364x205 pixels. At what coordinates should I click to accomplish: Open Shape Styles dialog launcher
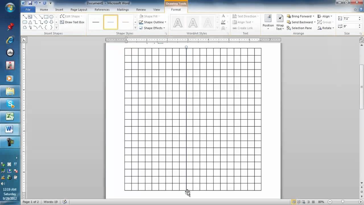pyautogui.click(x=166, y=34)
